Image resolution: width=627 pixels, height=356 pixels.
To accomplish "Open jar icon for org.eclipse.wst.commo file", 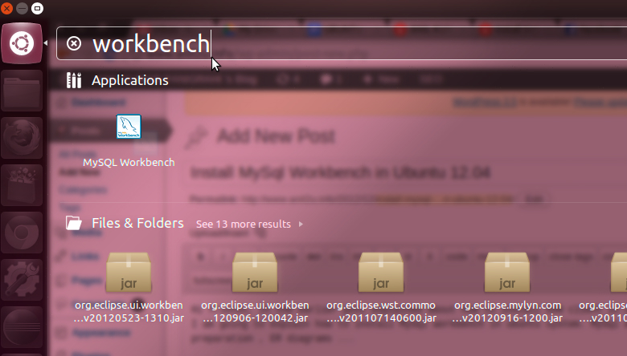I will coord(381,273).
